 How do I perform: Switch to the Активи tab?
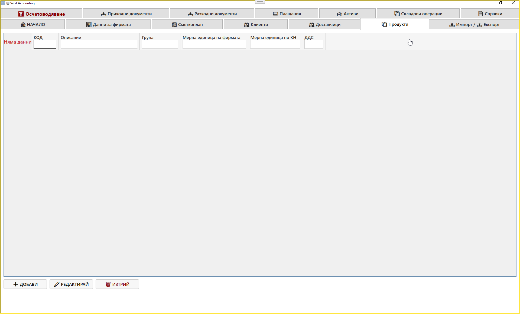coord(347,14)
